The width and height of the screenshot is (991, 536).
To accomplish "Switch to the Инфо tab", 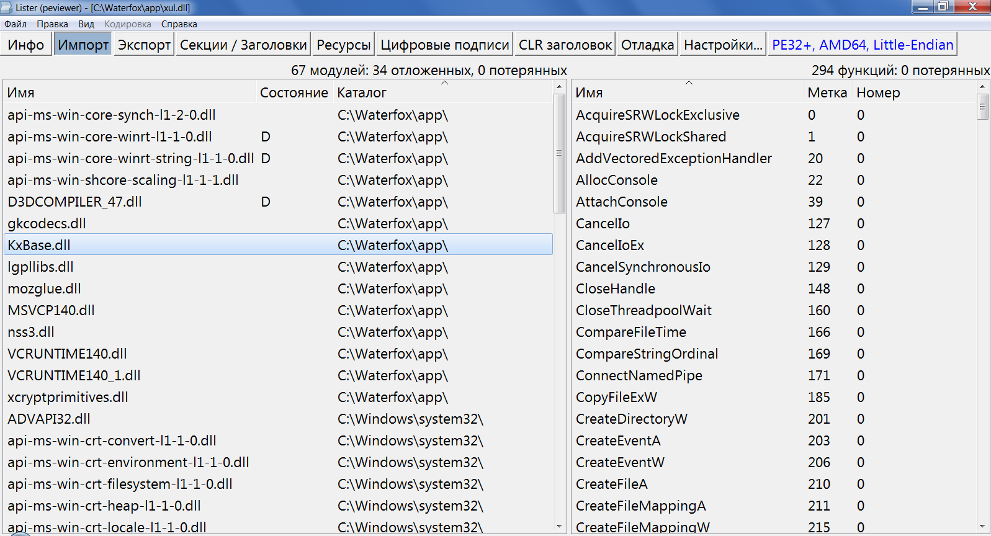I will (x=26, y=45).
